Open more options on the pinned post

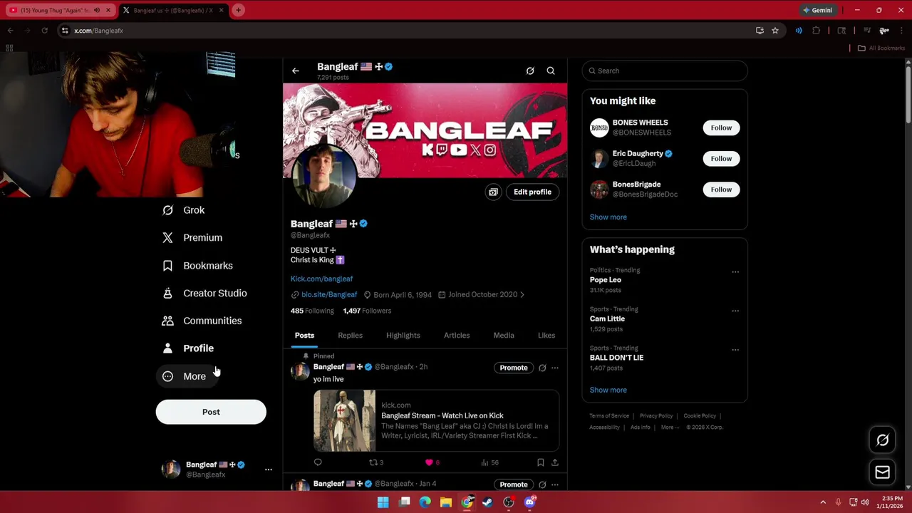(x=555, y=368)
